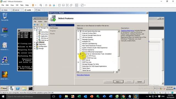Image resolution: width=176 pixels, height=99 pixels.
Task: Open Windows Explorer from VM taskbar
Action: click(x=24, y=89)
